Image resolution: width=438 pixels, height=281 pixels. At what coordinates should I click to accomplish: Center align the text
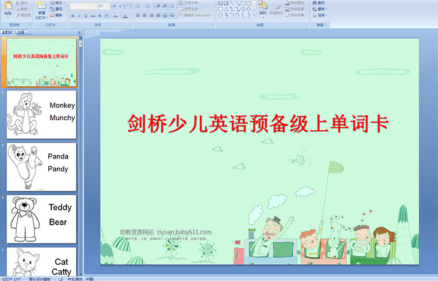(145, 16)
